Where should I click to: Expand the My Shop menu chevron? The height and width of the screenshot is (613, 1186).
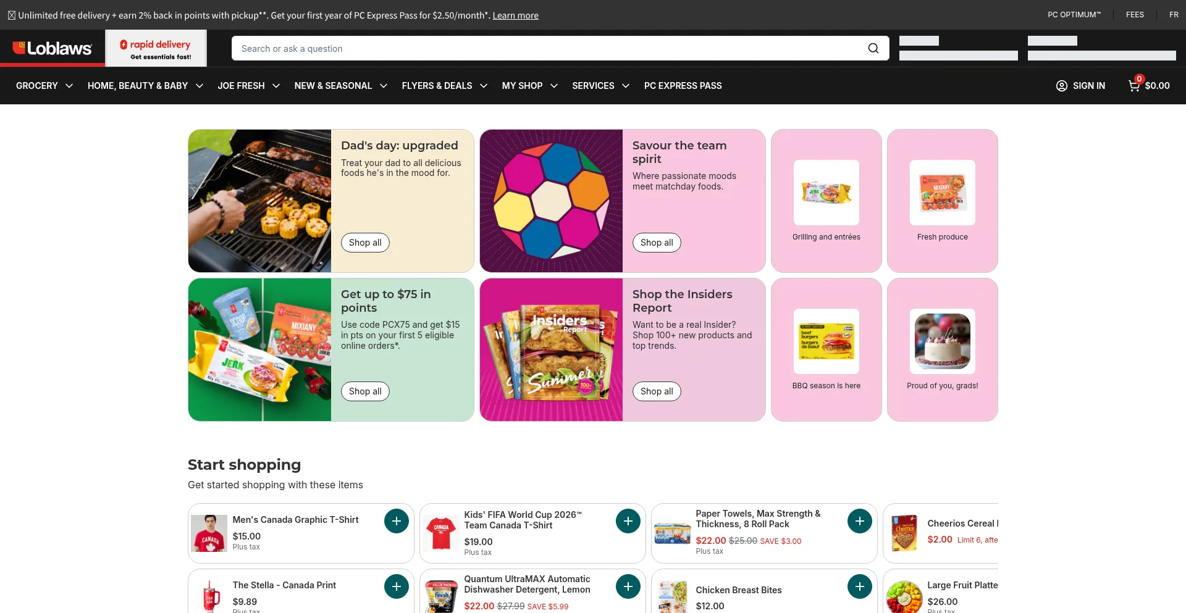(554, 86)
